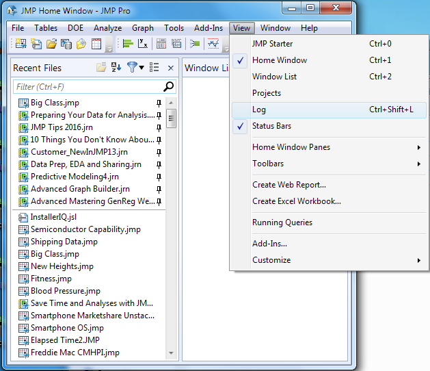The width and height of the screenshot is (430, 371).
Task: Click the Recent Files scroll down arrow
Action: (171, 353)
